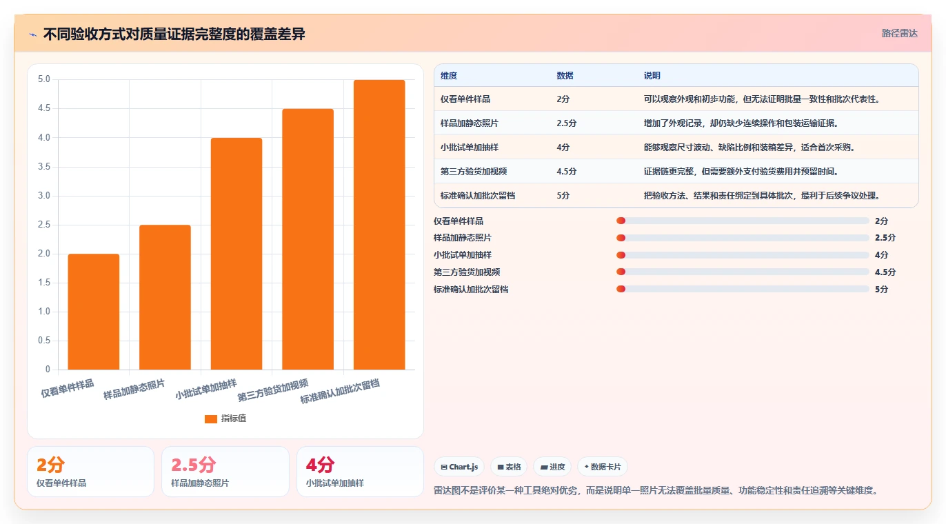The width and height of the screenshot is (946, 524).
Task: Click the 标准确认加批次留档 bar in chart
Action: click(x=379, y=225)
